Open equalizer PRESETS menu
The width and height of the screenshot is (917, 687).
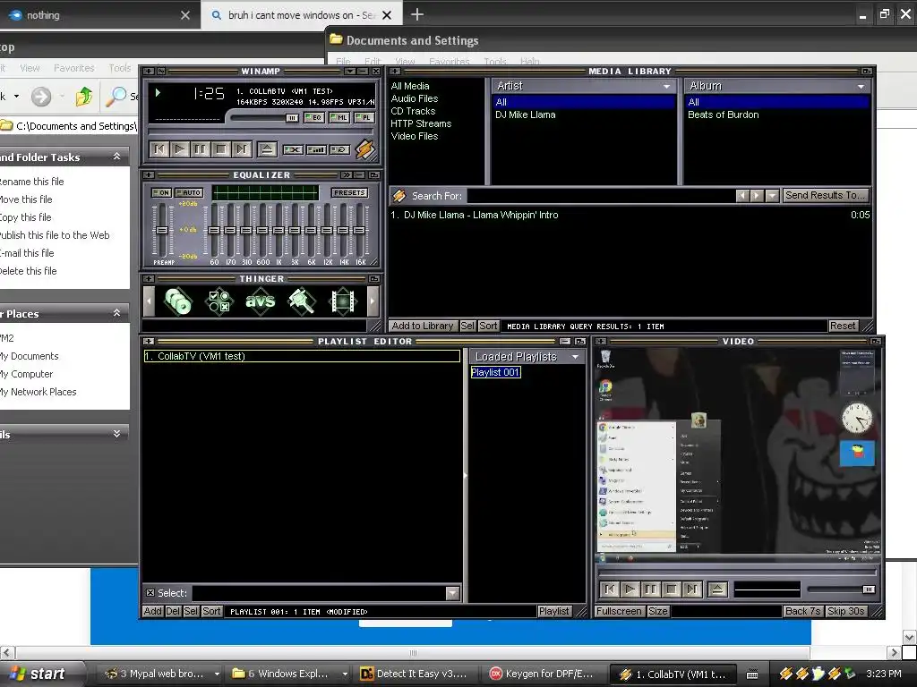[x=350, y=193]
